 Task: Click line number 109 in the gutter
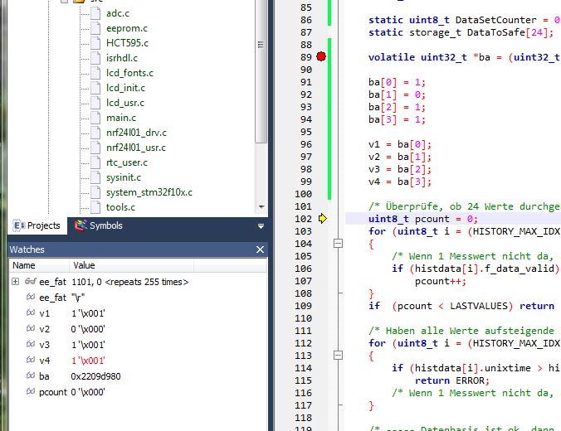[x=304, y=306]
